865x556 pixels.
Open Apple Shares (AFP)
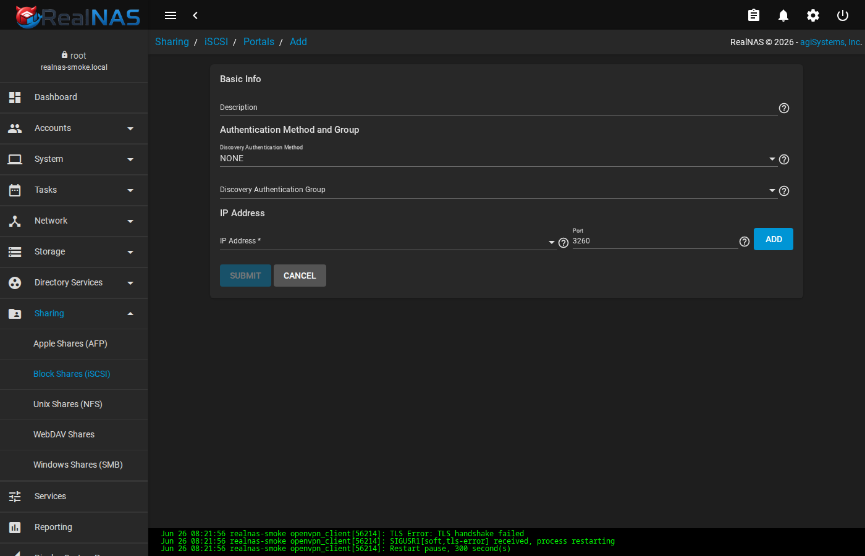tap(74, 343)
